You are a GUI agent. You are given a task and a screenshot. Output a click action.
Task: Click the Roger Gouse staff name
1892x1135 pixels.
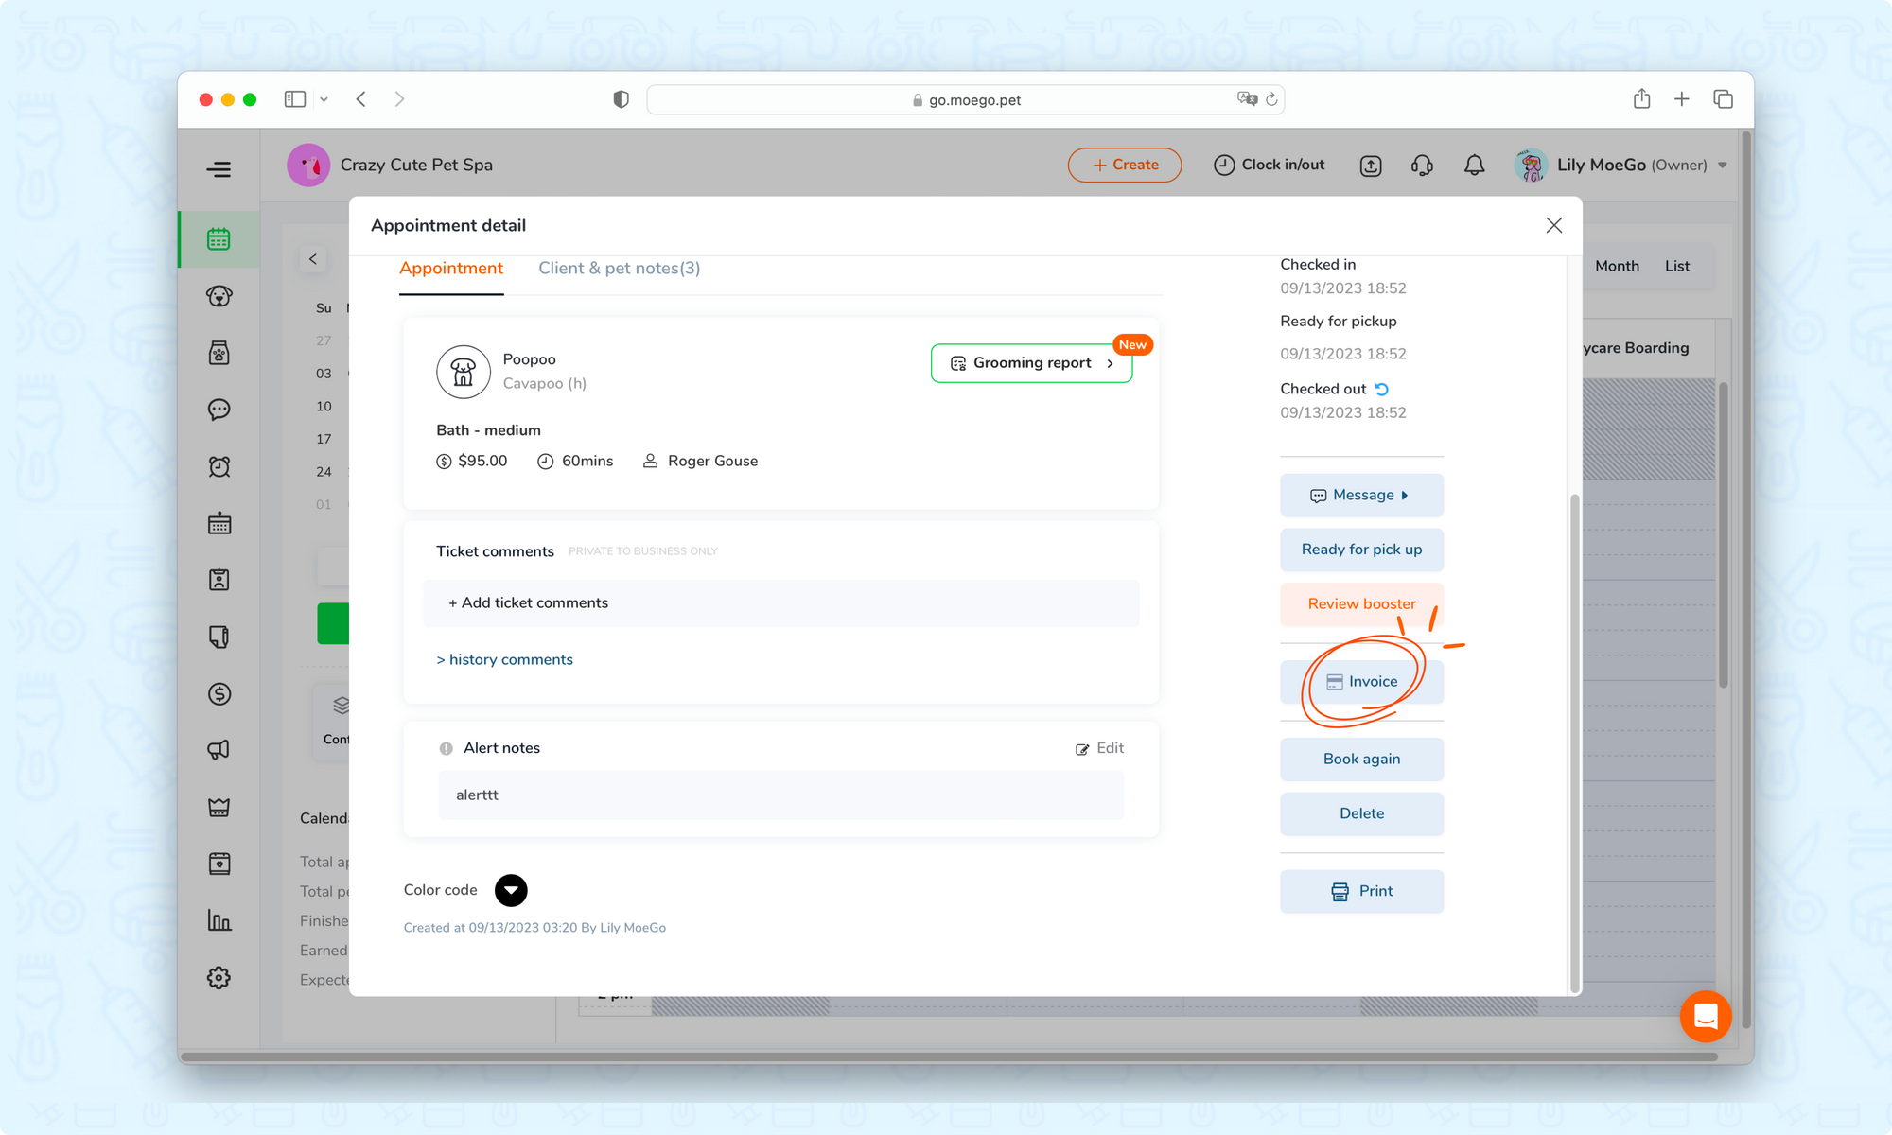(x=712, y=461)
